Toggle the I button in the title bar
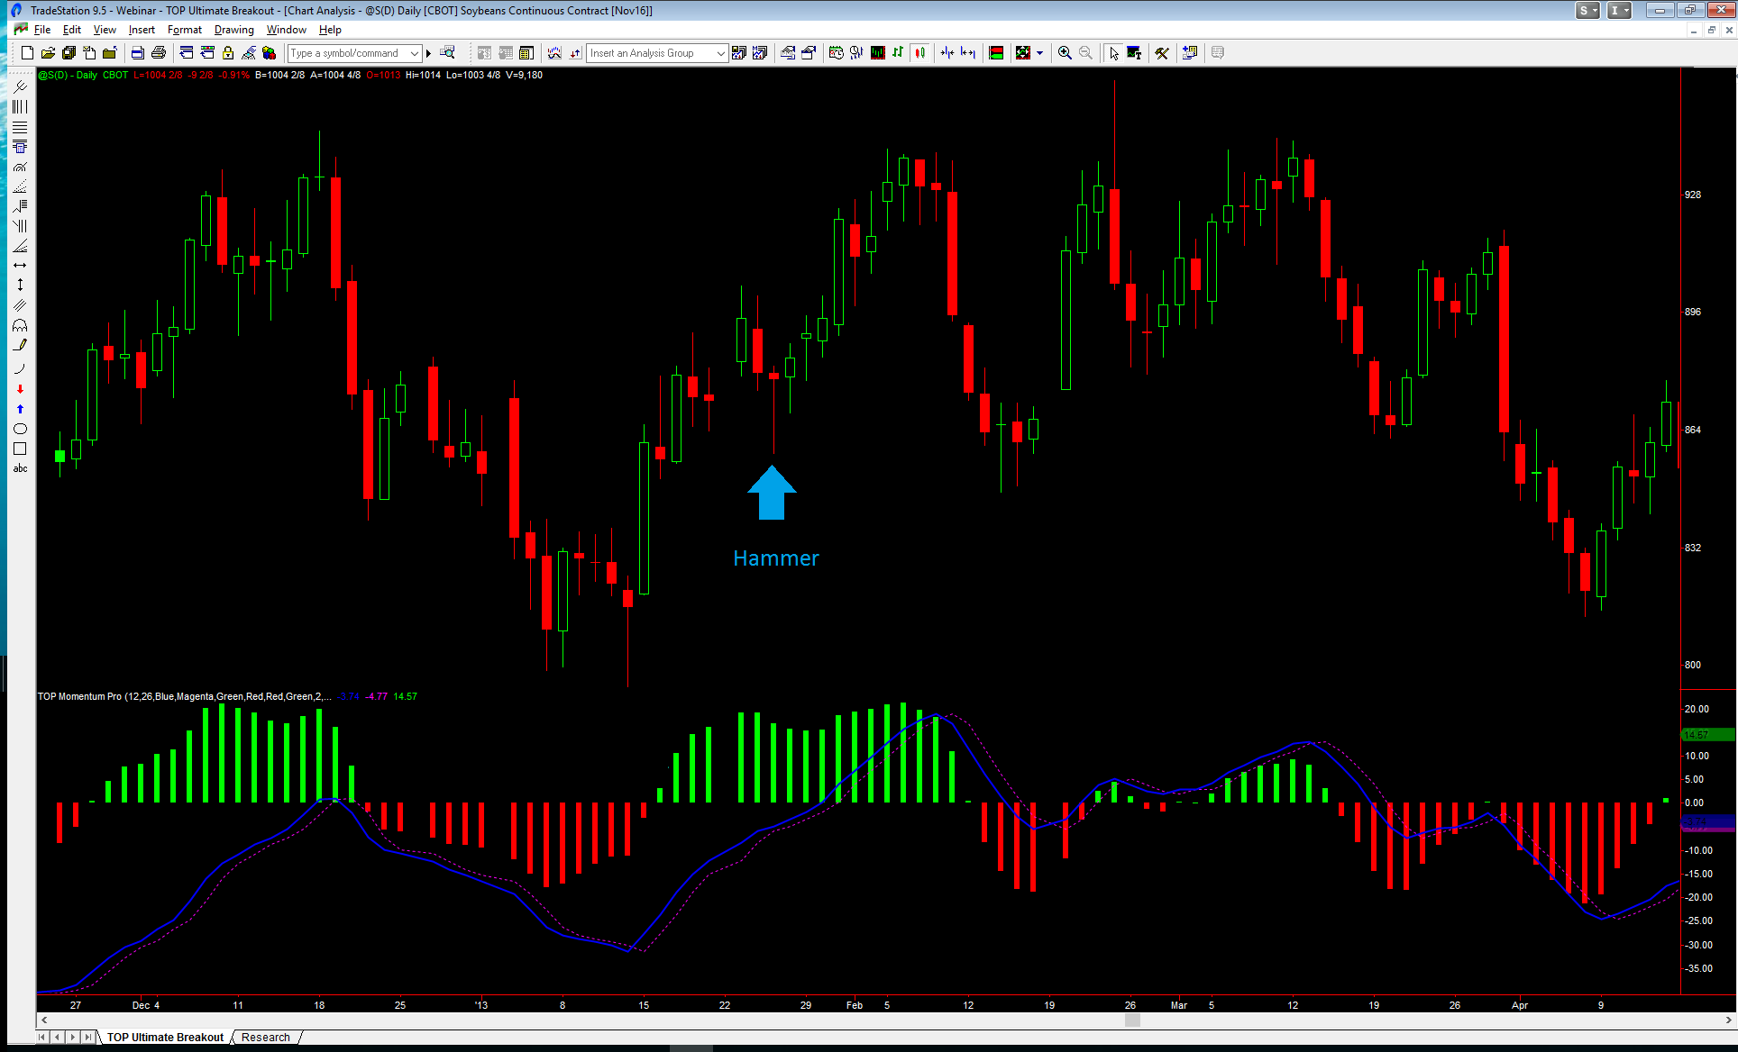This screenshot has height=1052, width=1738. click(1619, 10)
